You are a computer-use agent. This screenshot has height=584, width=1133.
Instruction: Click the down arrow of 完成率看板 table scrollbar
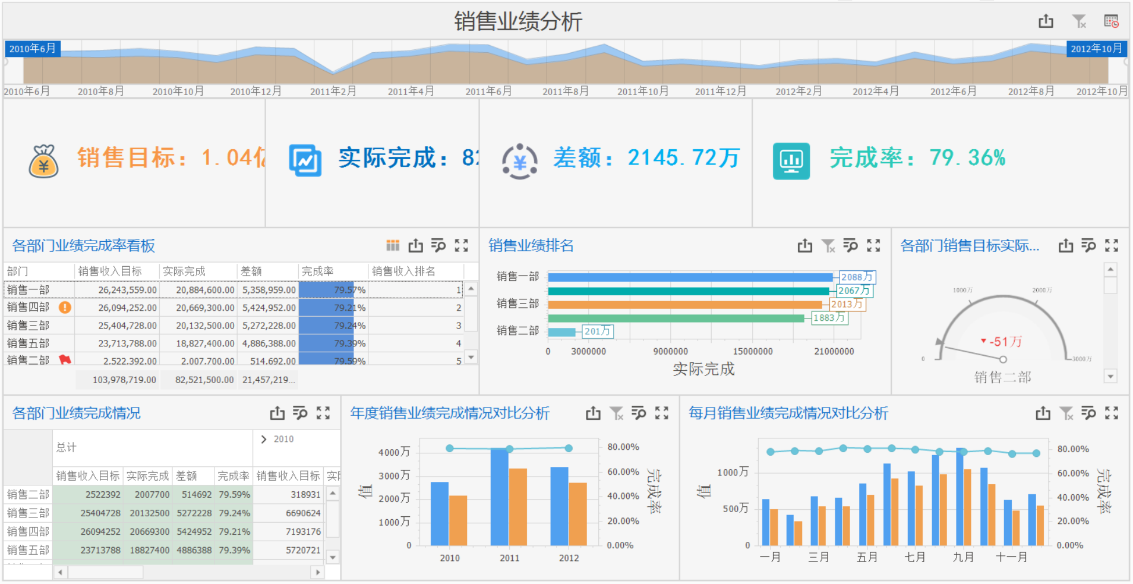coord(471,357)
